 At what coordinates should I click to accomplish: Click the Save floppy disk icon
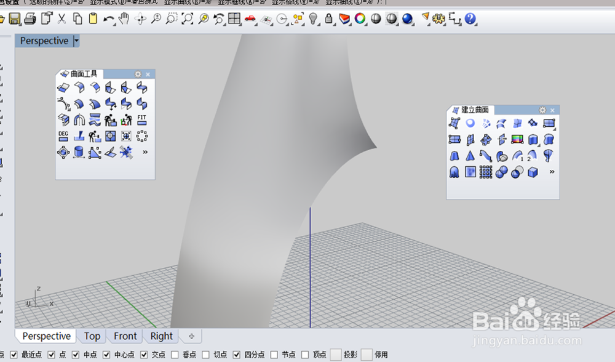pyautogui.click(x=15, y=18)
